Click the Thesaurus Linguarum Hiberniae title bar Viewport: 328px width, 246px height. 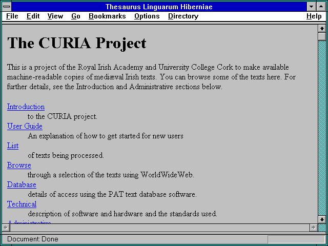click(x=159, y=7)
